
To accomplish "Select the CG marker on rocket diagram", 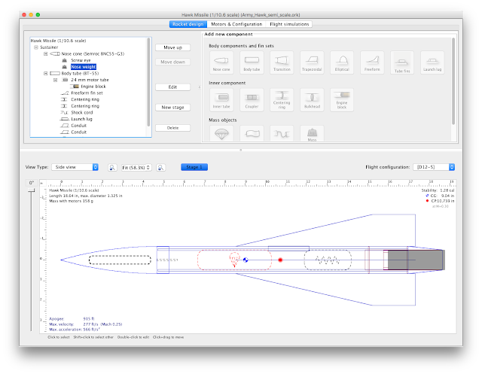I will tap(246, 260).
